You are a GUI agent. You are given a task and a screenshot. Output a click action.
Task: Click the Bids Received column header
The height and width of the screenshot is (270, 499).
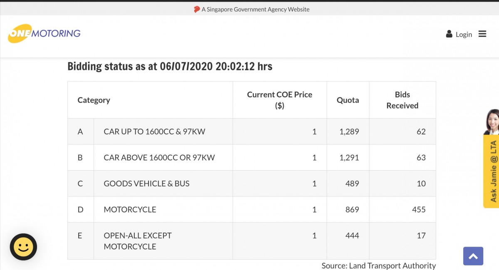coord(402,100)
